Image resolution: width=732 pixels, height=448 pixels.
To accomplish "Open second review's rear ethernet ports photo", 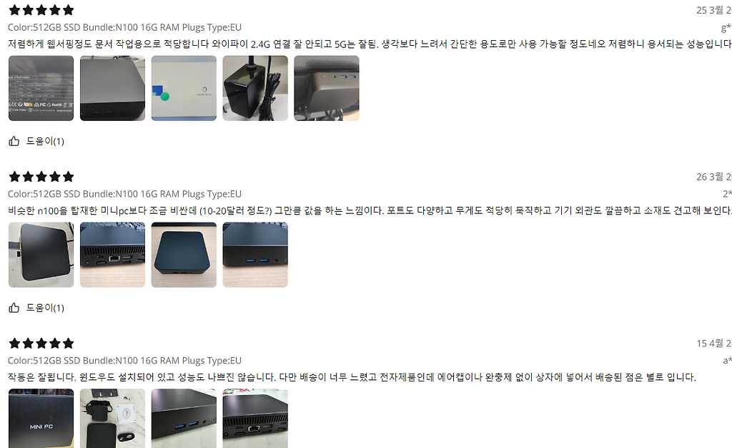I will [x=112, y=255].
